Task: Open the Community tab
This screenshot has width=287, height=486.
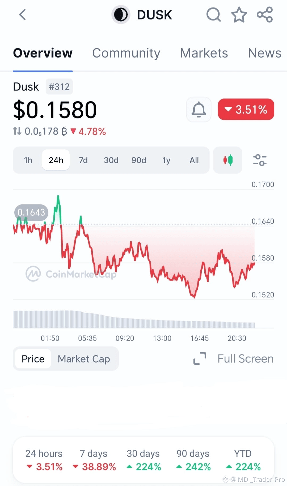Action: 126,53
